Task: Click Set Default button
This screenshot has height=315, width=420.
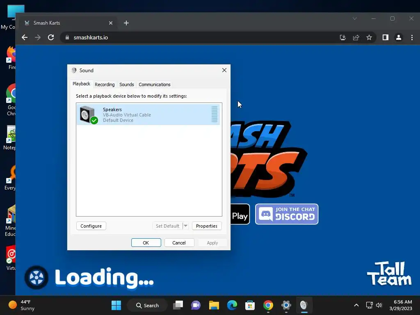Action: point(168,226)
